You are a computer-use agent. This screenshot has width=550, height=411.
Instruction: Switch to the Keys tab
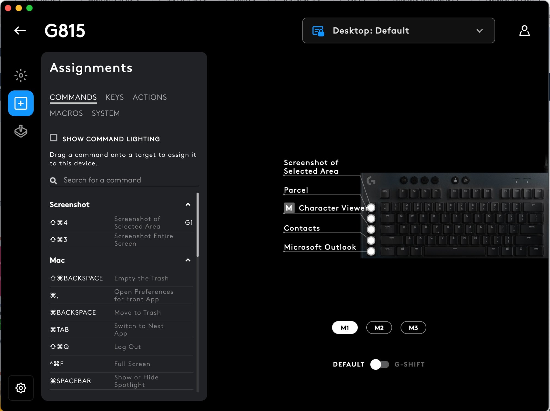pyautogui.click(x=115, y=97)
